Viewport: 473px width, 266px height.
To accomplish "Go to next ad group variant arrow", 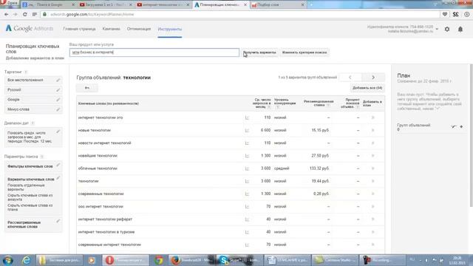I will tap(373, 78).
